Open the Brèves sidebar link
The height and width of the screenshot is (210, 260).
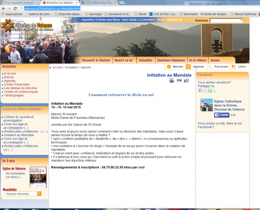[9, 77]
